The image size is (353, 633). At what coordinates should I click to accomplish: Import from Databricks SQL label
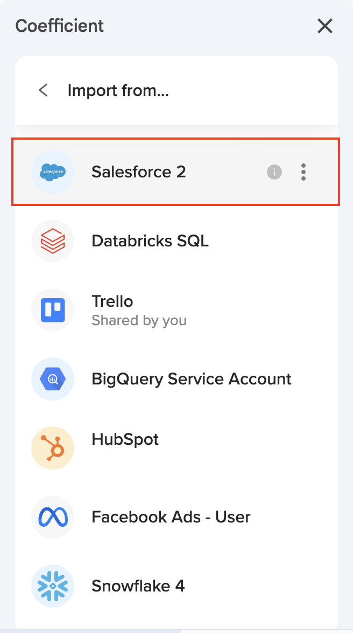coord(150,240)
